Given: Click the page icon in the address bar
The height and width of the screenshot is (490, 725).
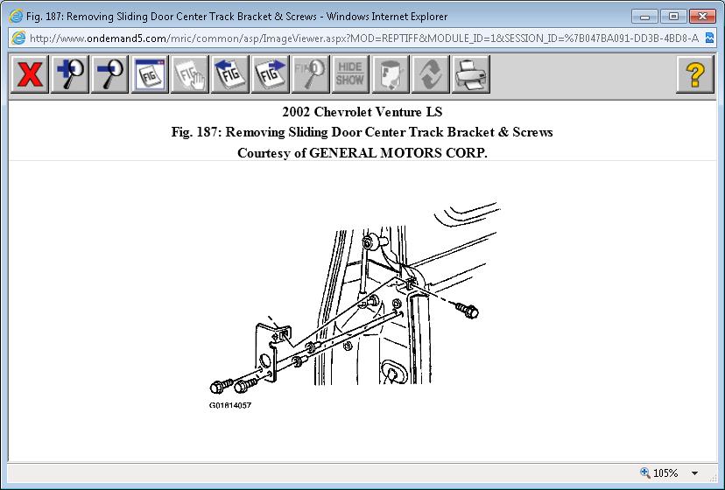Looking at the screenshot, I should [19, 38].
